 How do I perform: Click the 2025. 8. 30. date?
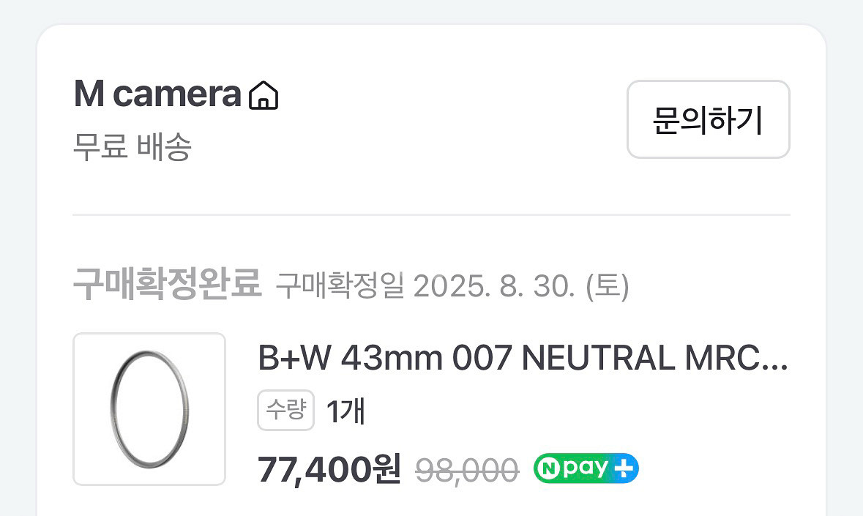(495, 286)
